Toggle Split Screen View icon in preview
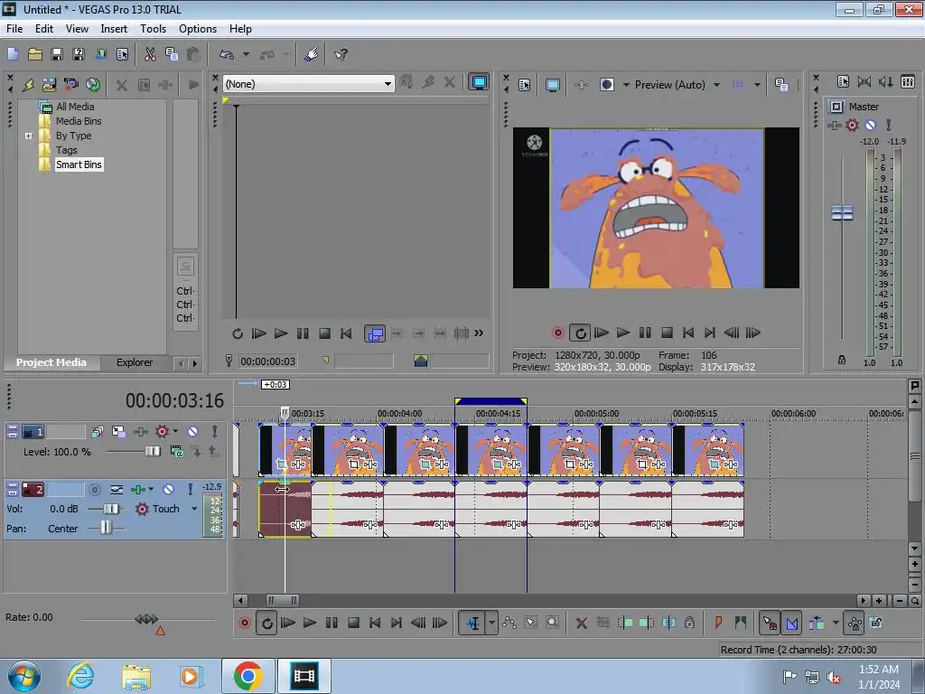925x694 pixels. click(x=606, y=85)
